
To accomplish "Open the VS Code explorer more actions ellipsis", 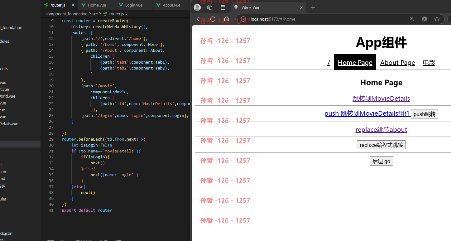I will pos(33,5).
